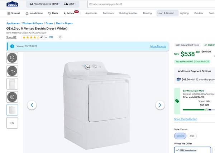The image size is (215, 153).
Task: Go to the Deals tab
Action: click(x=53, y=13)
